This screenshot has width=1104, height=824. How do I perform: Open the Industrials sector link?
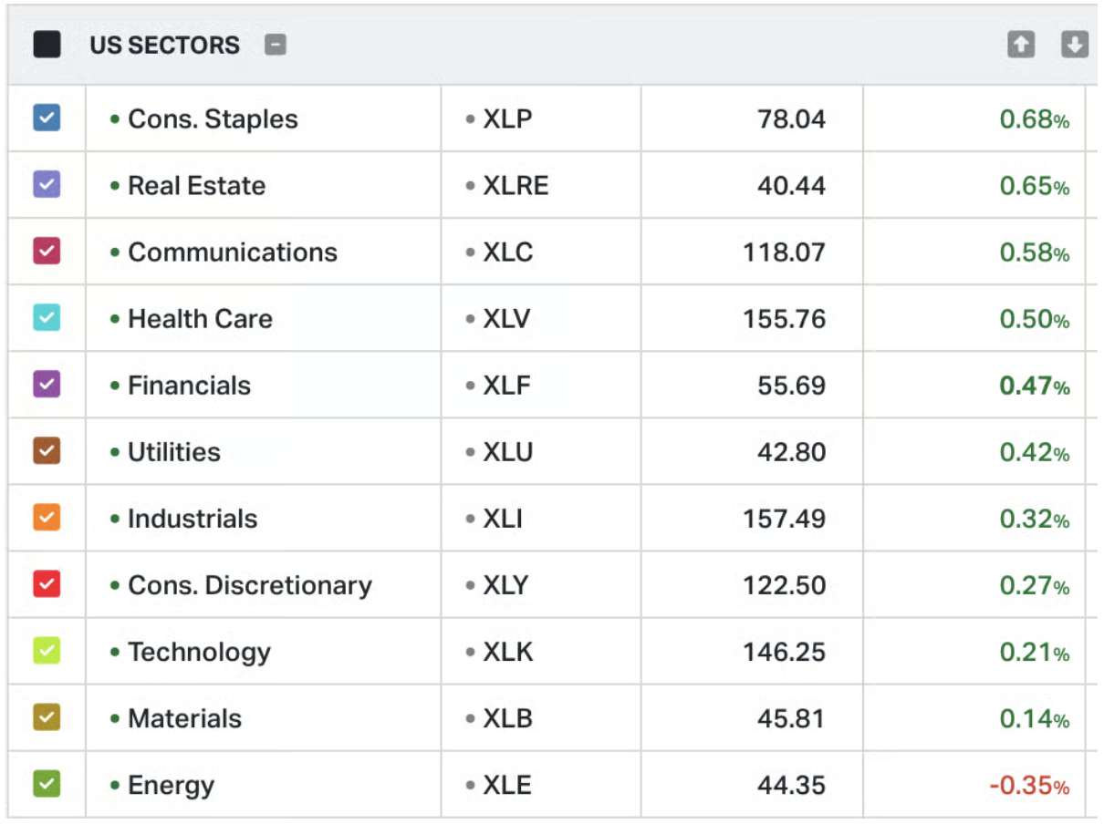click(193, 519)
